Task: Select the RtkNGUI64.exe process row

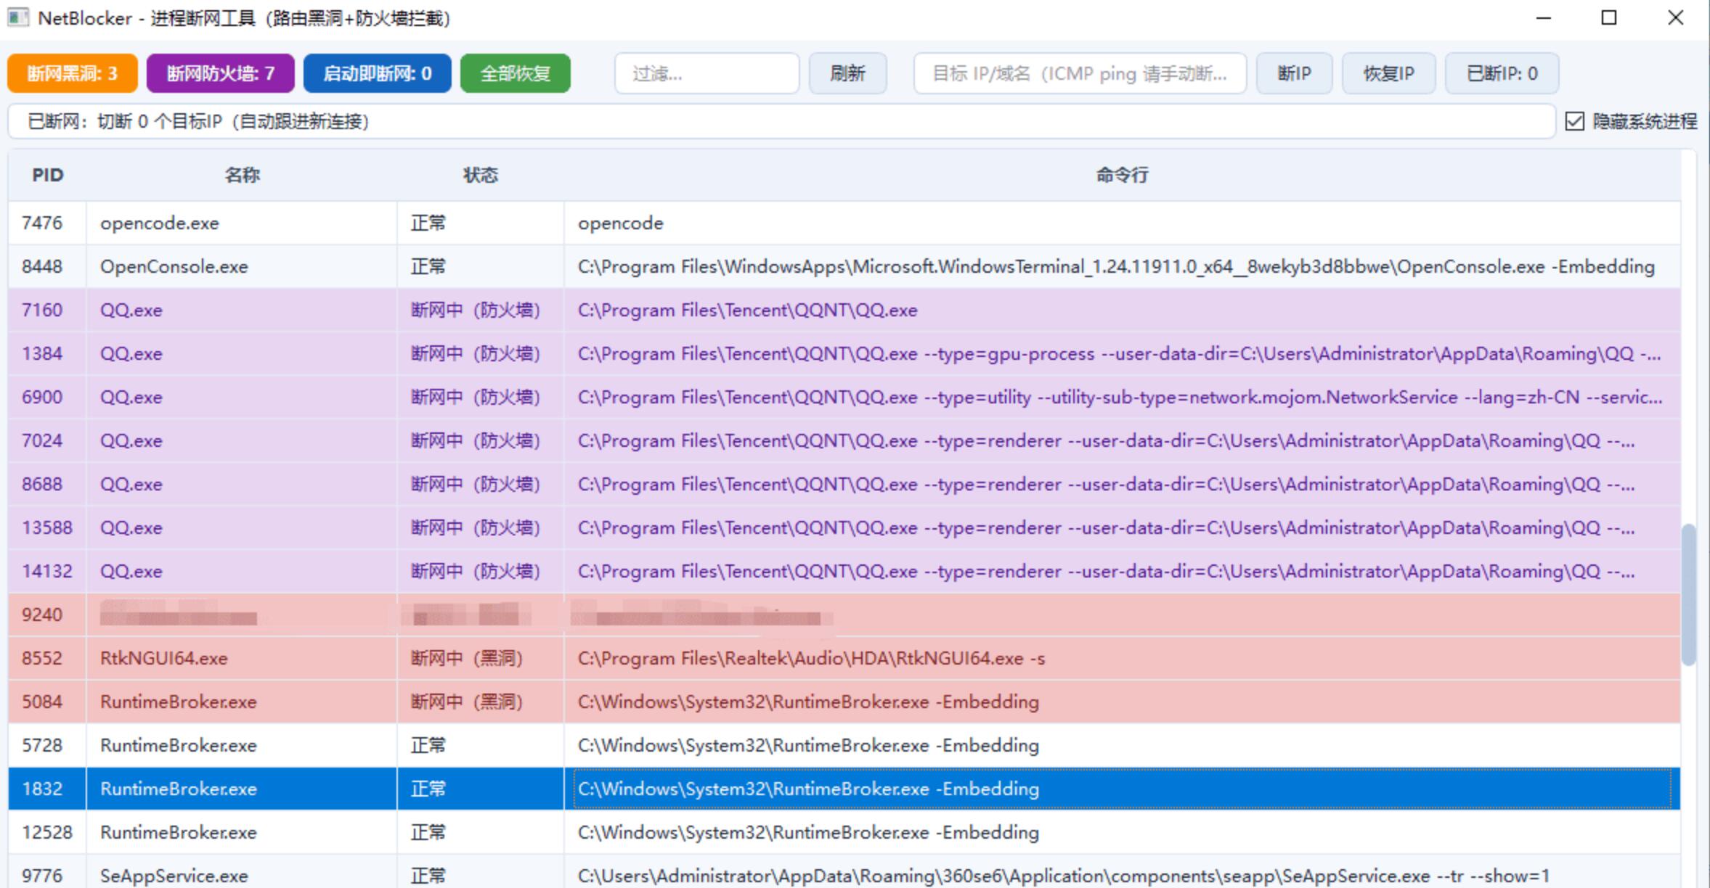Action: [x=844, y=658]
